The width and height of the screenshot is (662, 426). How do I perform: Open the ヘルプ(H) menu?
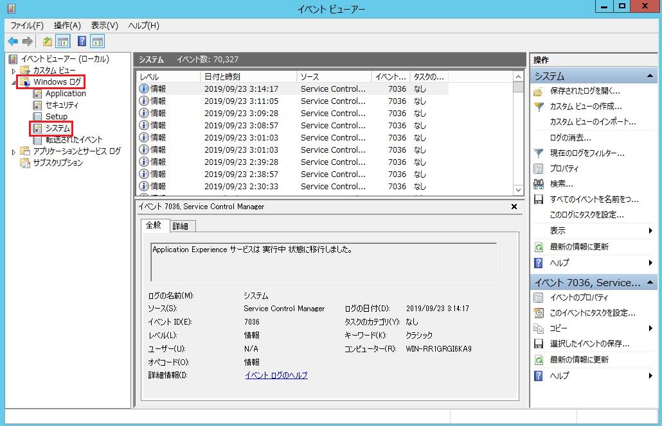click(x=143, y=26)
